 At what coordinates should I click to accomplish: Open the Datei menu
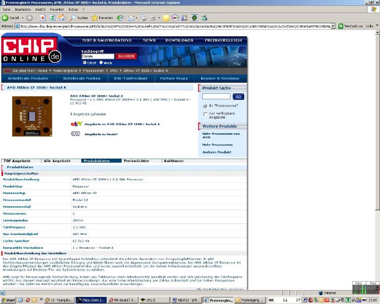click(7, 10)
